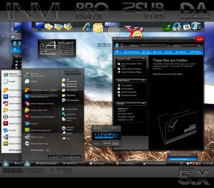The image size is (214, 188).
Task: Launch COWON Media Center - jetAudio
Action: 41,90
